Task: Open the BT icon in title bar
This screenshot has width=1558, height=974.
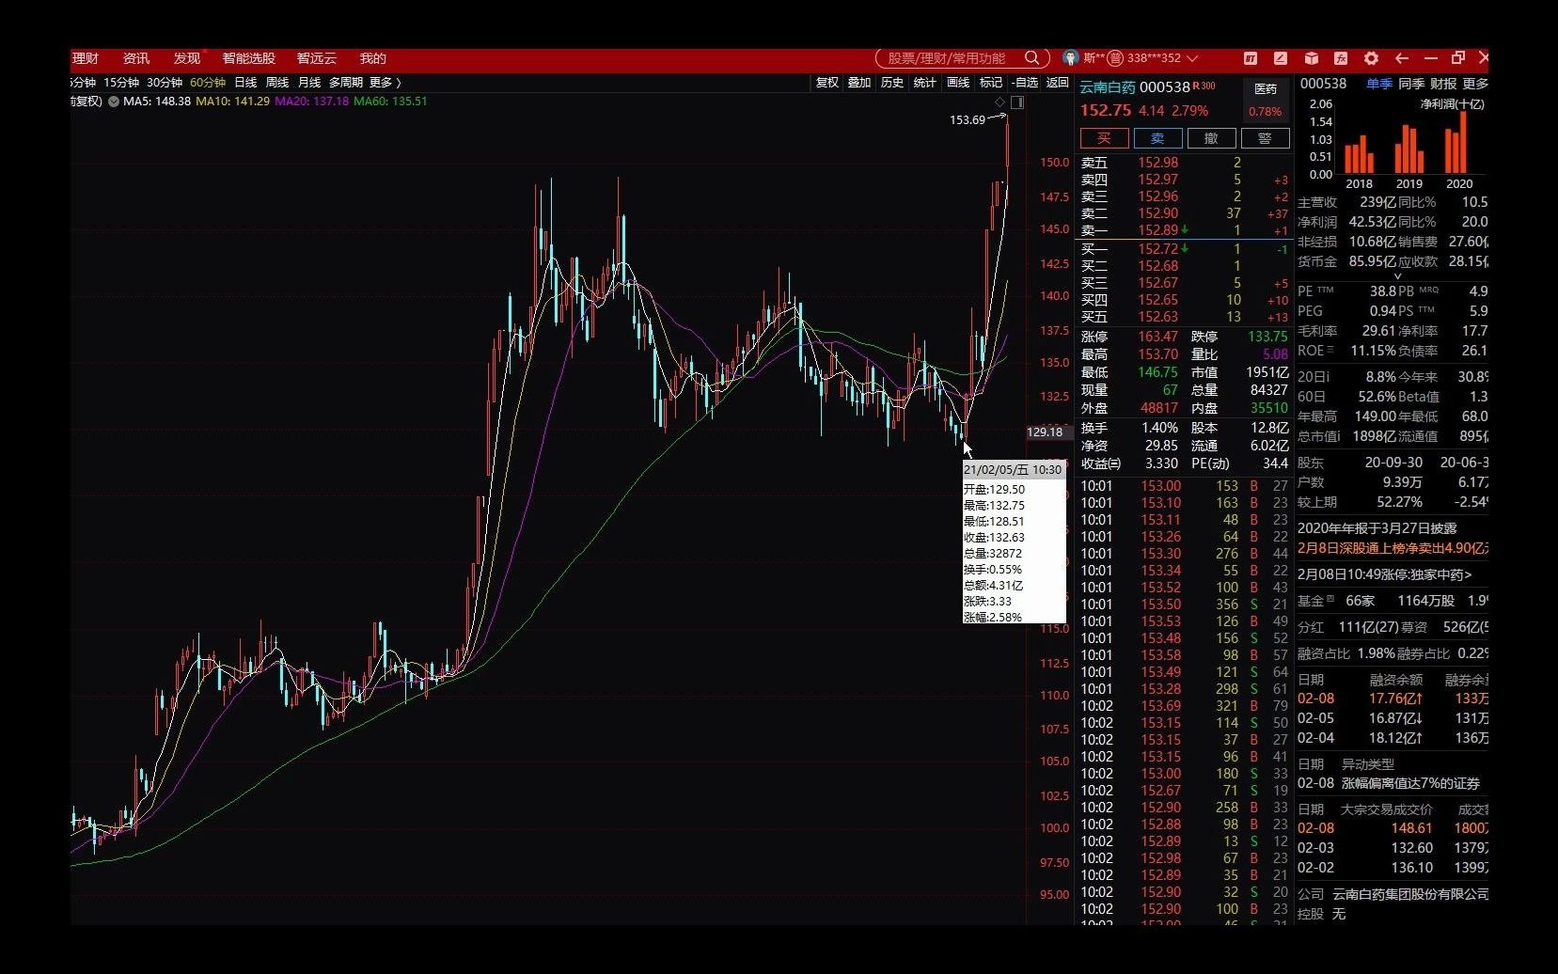Action: (1251, 58)
